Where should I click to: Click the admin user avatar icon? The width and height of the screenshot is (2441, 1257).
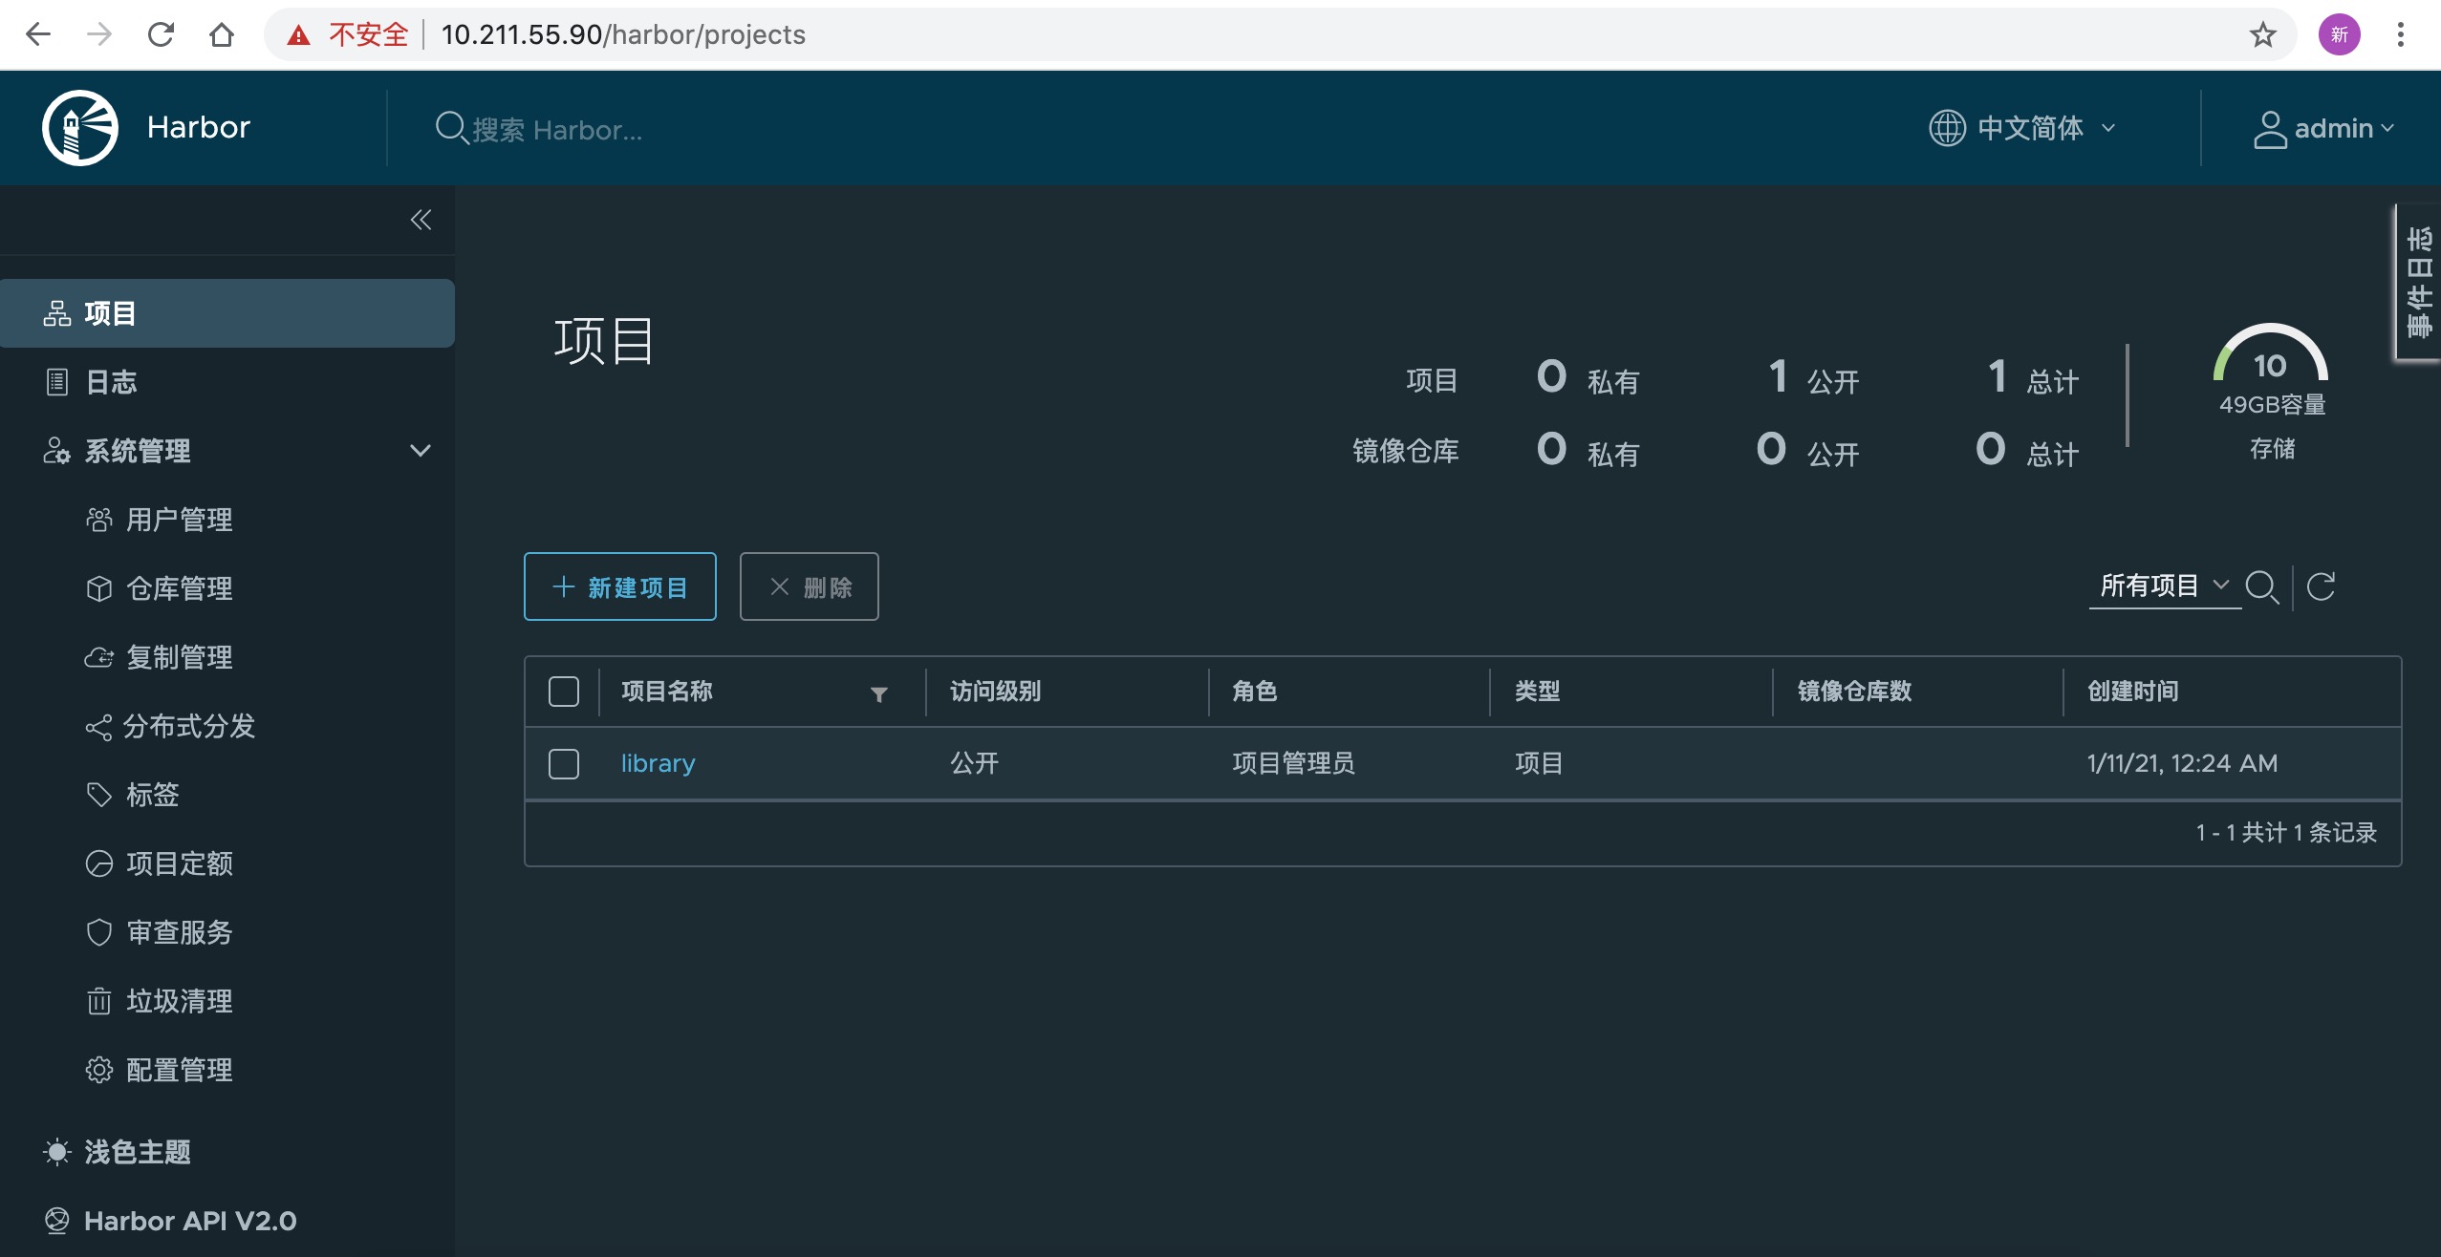2270,129
